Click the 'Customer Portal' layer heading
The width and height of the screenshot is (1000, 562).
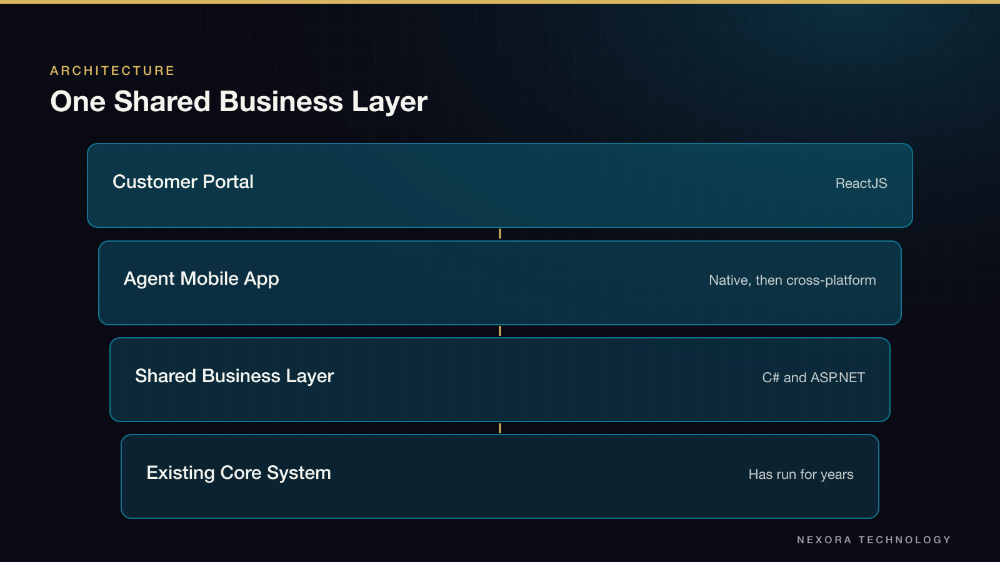183,182
